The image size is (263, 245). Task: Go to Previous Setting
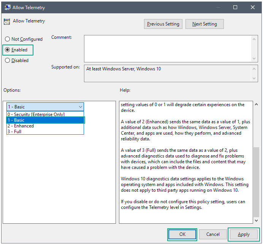[163, 24]
